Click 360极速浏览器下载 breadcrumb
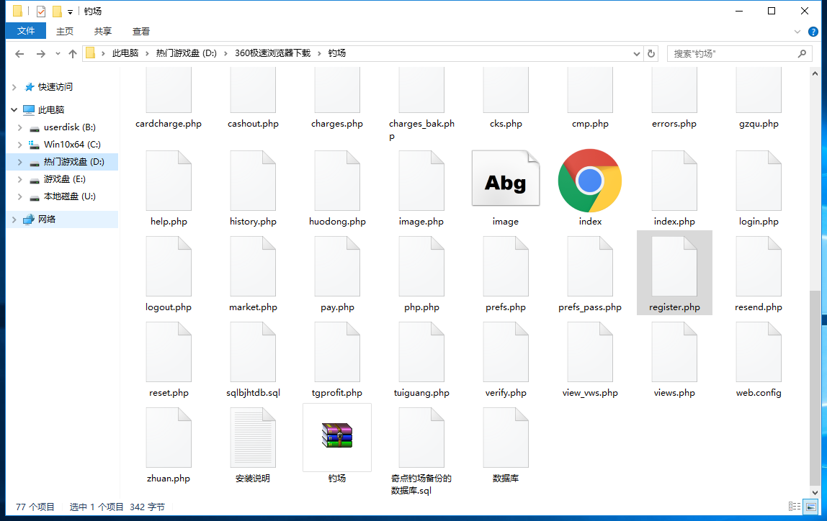This screenshot has width=827, height=521. pos(272,53)
